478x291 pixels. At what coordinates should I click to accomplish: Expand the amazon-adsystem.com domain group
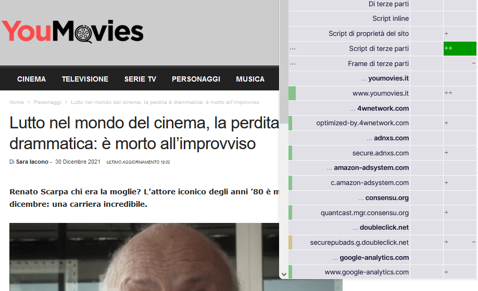click(x=368, y=168)
